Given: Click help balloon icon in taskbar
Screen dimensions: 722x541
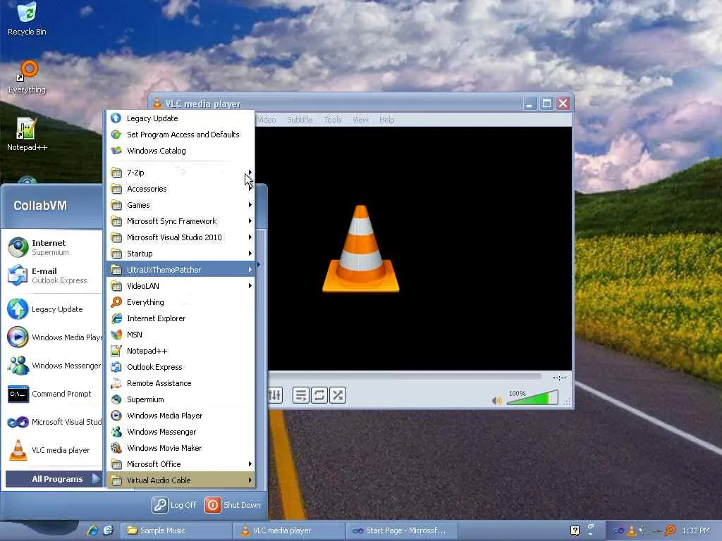Looking at the screenshot, I should (x=575, y=530).
